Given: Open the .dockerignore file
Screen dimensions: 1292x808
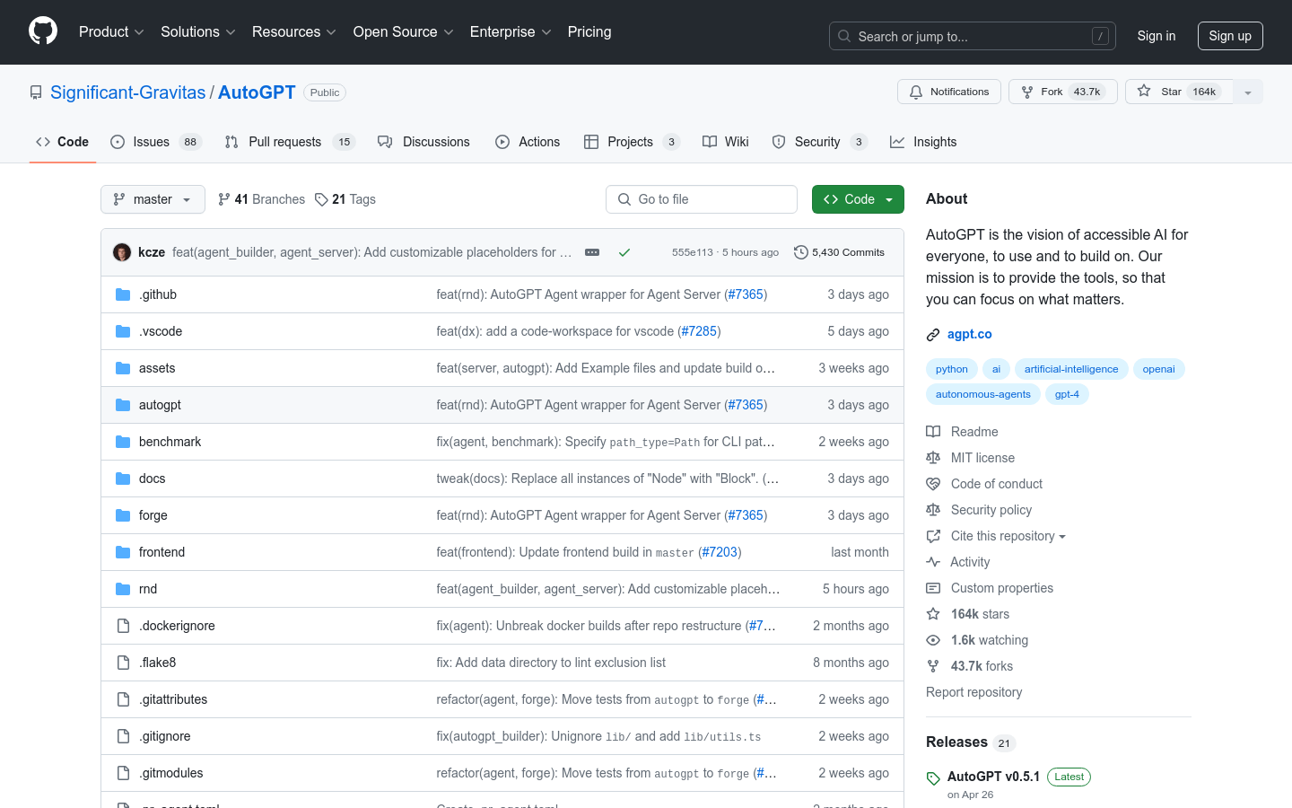Looking at the screenshot, I should pyautogui.click(x=177, y=626).
